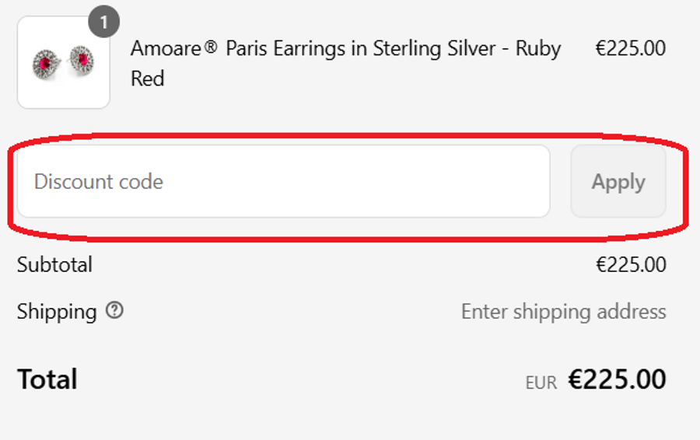The image size is (700, 440).
Task: Click the Enter shipping address text
Action: tap(563, 312)
